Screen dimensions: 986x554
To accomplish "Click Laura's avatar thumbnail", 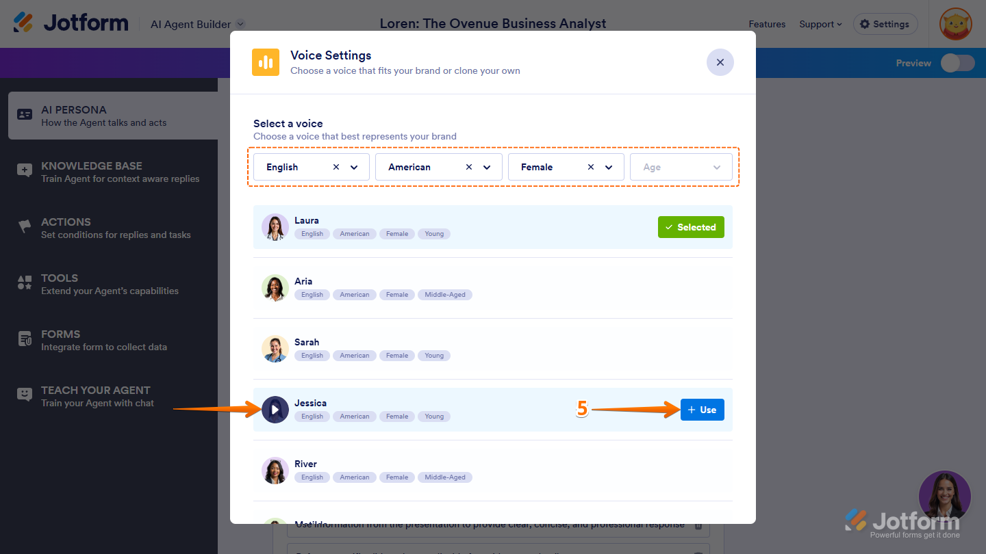I will [275, 227].
